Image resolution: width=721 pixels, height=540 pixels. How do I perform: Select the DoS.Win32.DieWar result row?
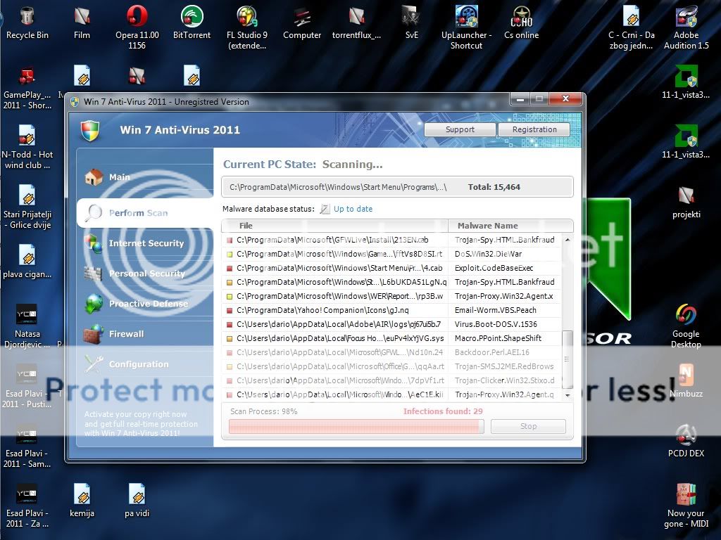click(391, 254)
